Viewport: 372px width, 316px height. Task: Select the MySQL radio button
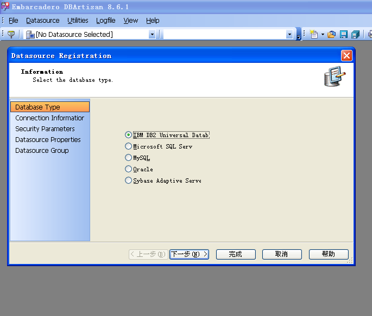(128, 157)
